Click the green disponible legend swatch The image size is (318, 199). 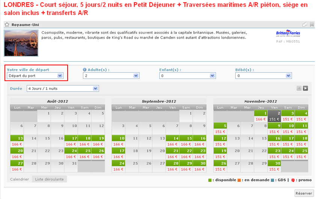(210, 180)
